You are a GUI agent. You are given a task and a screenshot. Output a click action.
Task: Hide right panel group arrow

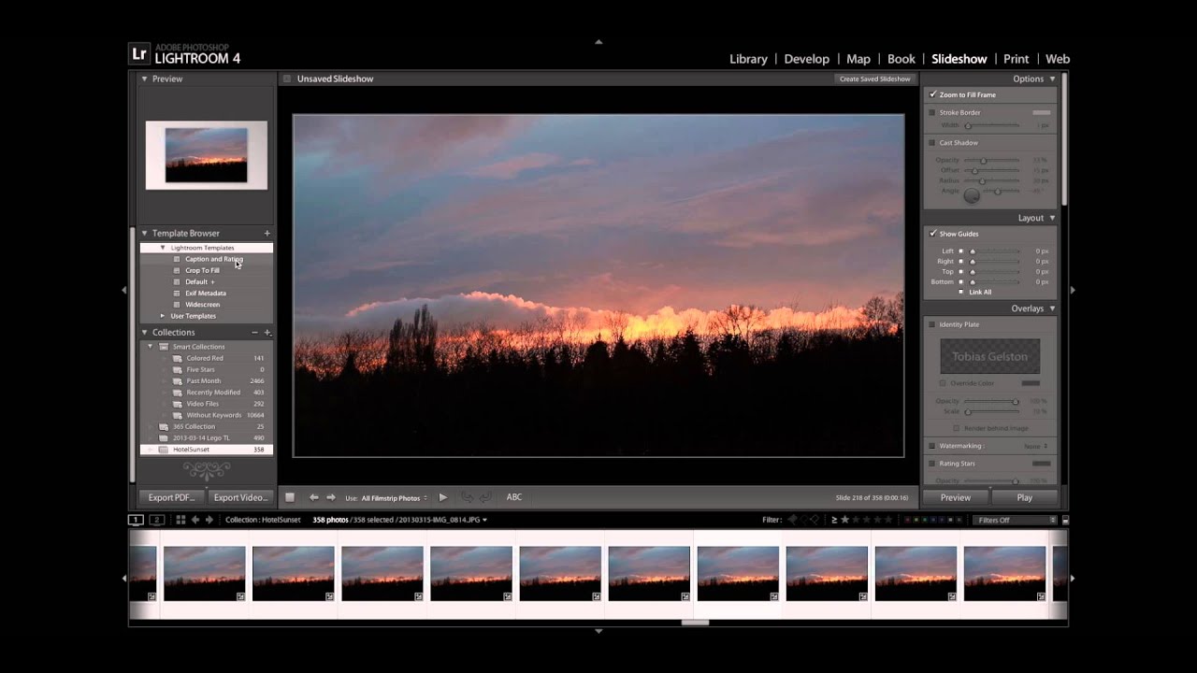(x=1073, y=290)
